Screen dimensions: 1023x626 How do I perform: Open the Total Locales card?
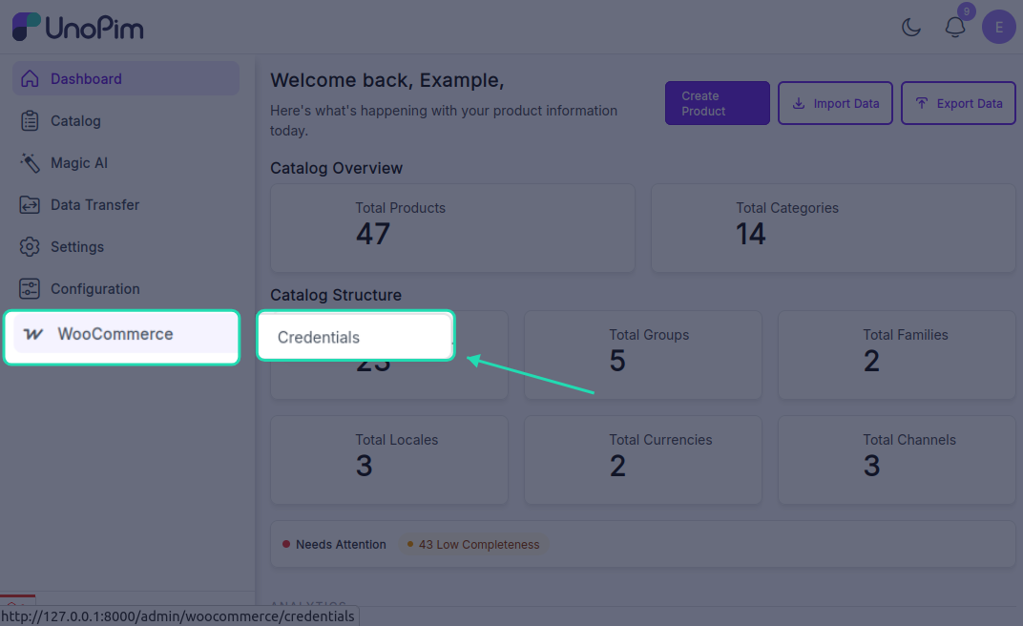[388, 460]
